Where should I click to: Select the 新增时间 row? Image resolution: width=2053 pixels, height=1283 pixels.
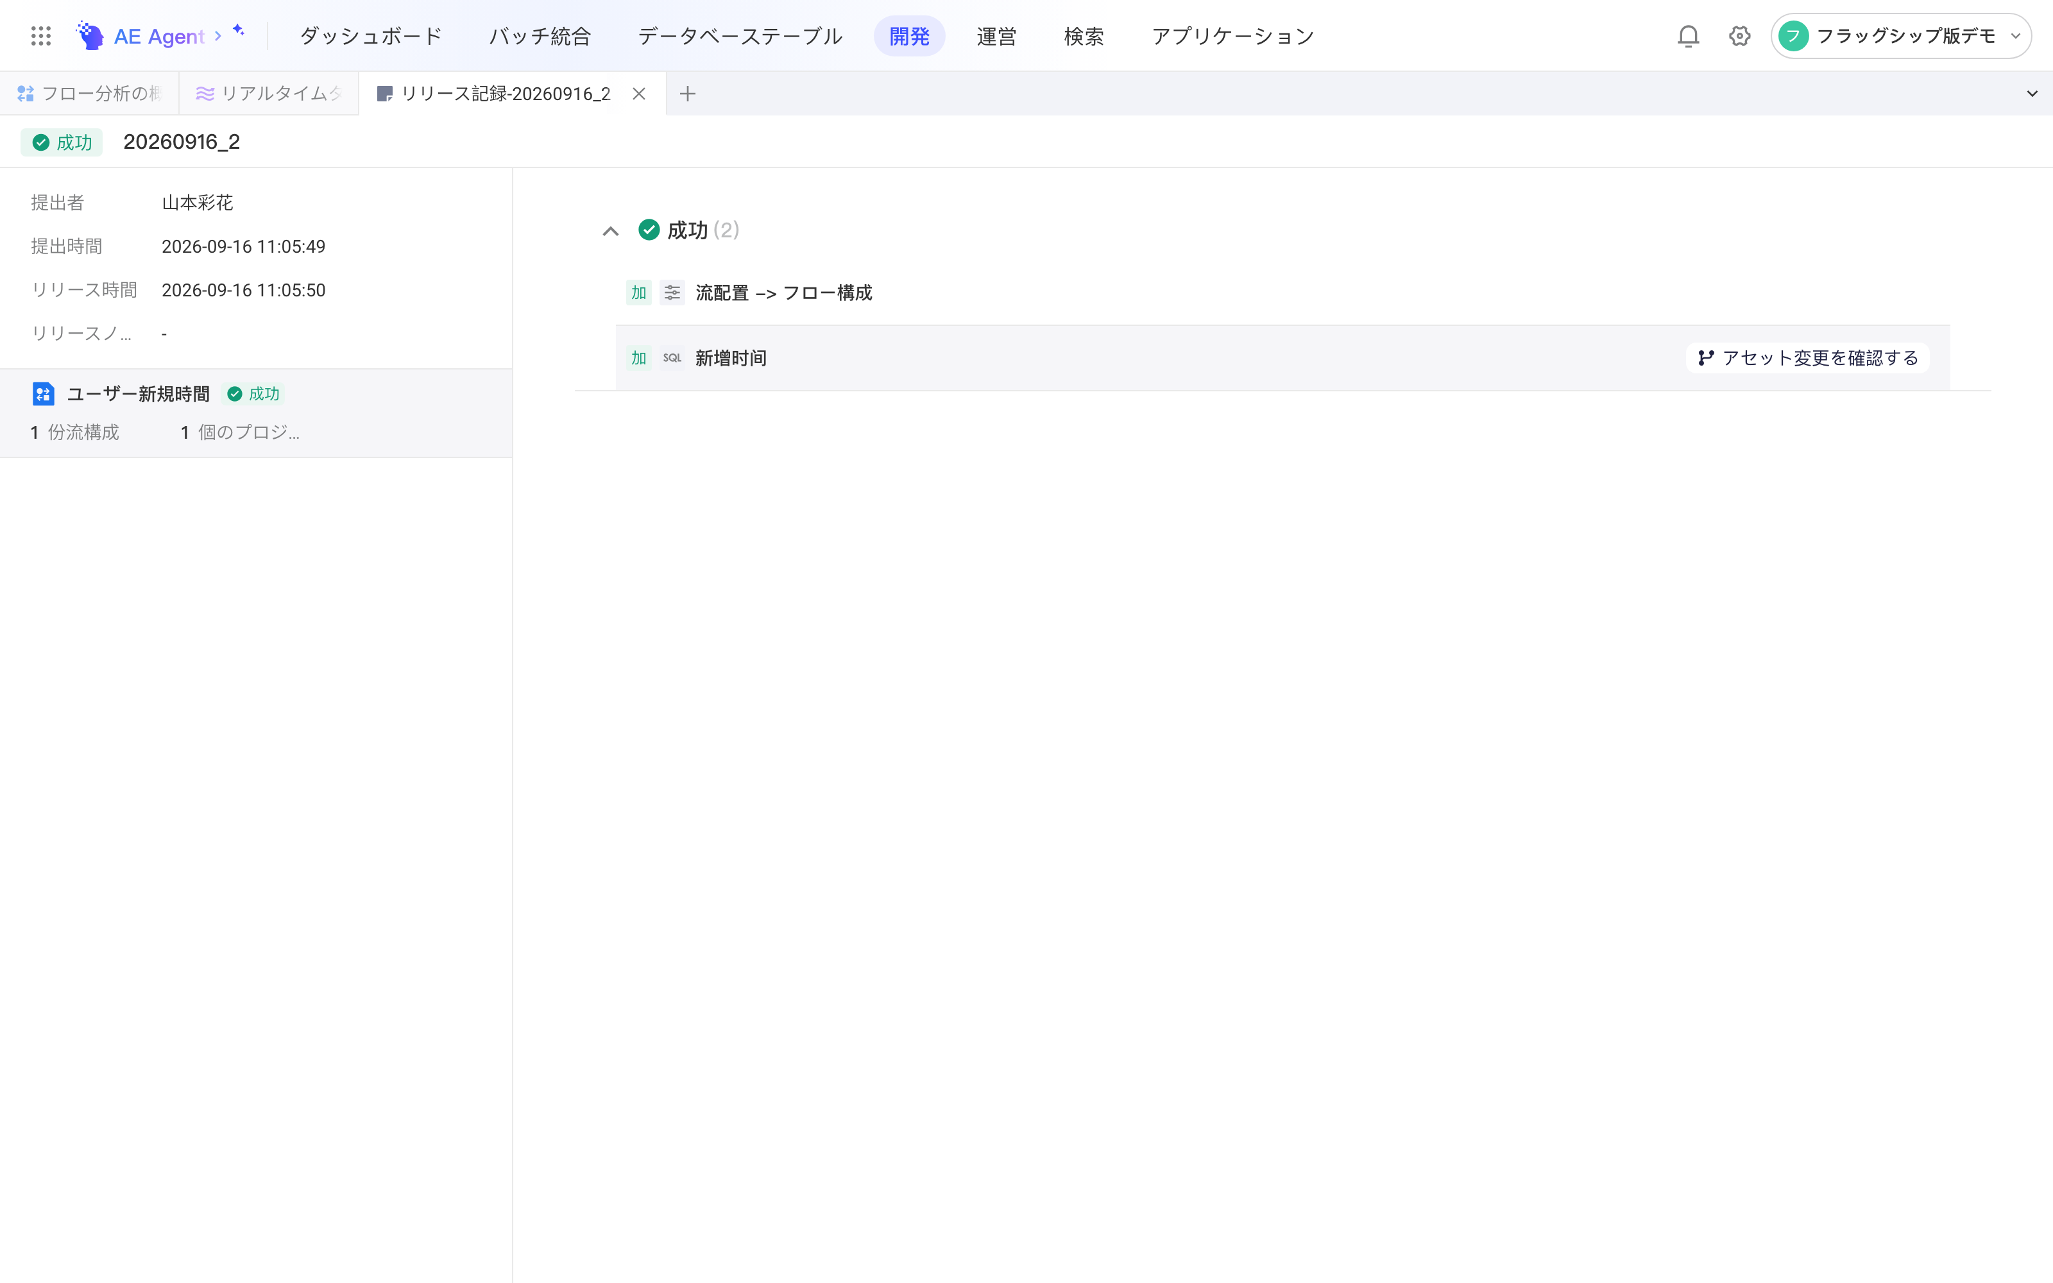click(1282, 358)
